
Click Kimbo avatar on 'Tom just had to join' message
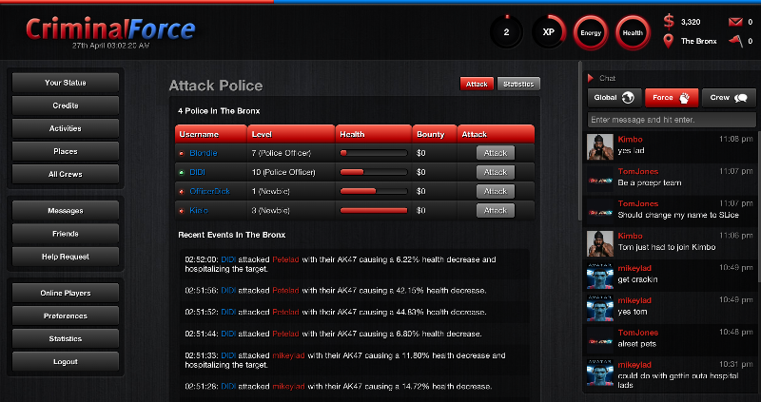point(600,243)
